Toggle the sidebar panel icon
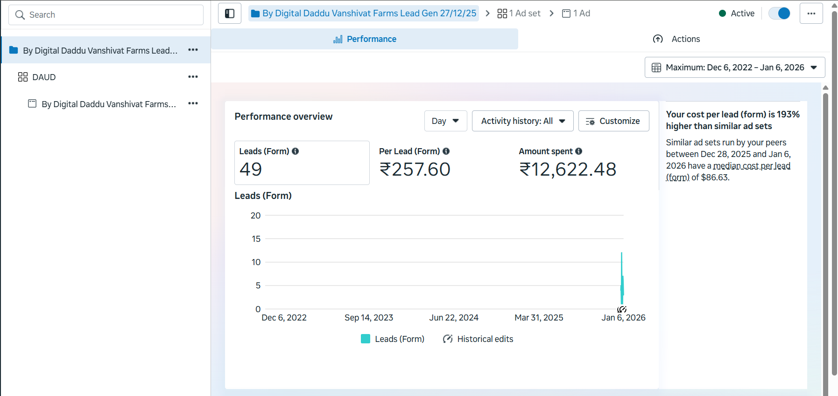 coord(230,14)
